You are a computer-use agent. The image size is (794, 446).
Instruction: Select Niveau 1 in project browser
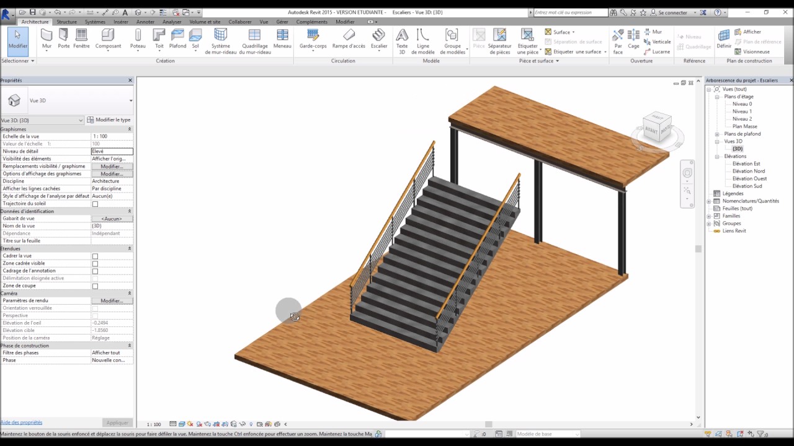tap(742, 111)
